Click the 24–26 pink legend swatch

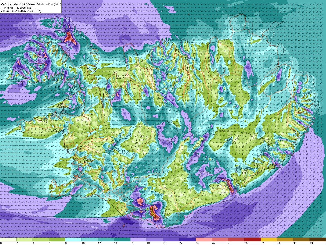point(204,240)
